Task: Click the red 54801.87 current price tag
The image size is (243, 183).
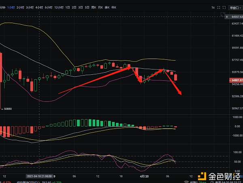Action: (236, 80)
